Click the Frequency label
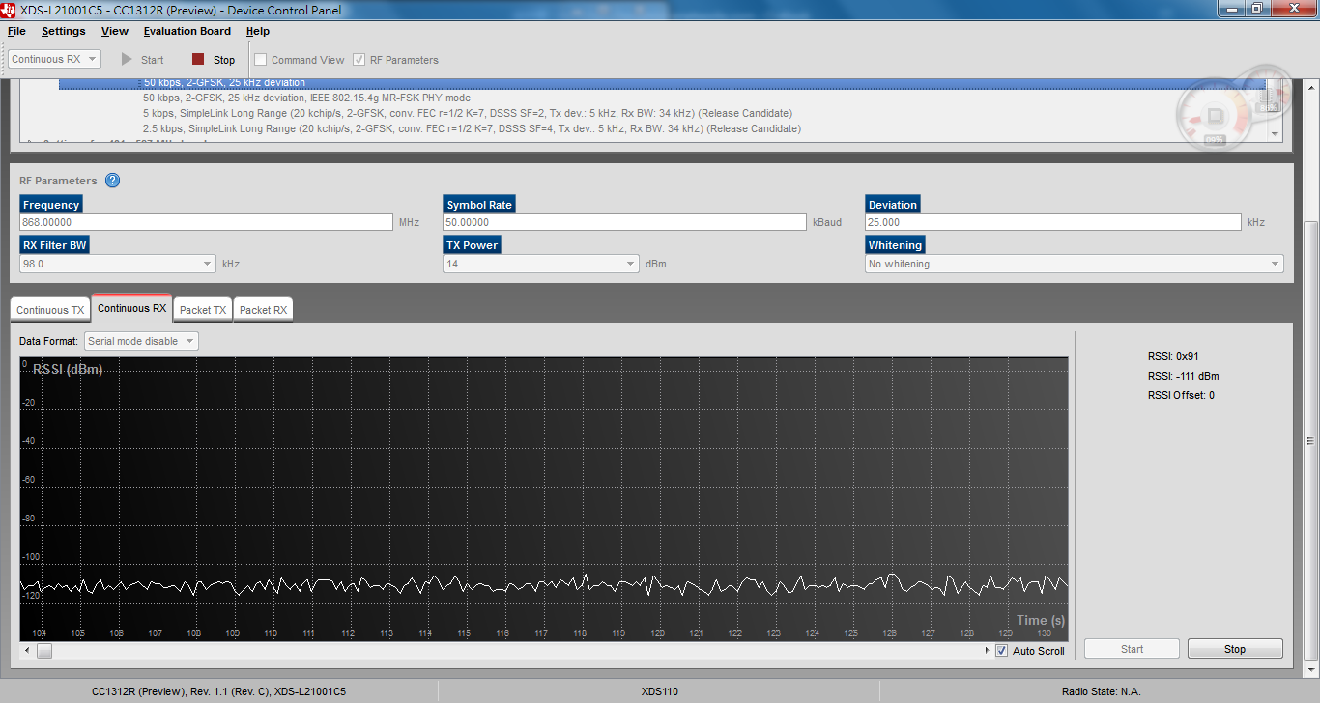 51,205
